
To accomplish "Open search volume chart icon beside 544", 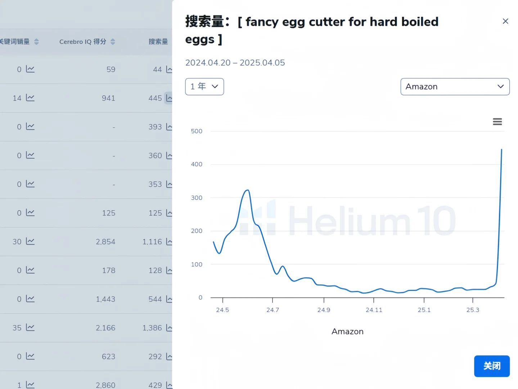I will (x=169, y=299).
